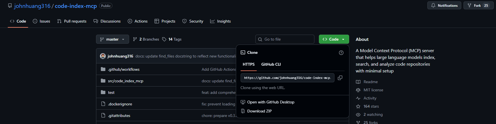The image size is (496, 124).
Task: Click the pulse icon beside Activity
Action: (x=358, y=98)
